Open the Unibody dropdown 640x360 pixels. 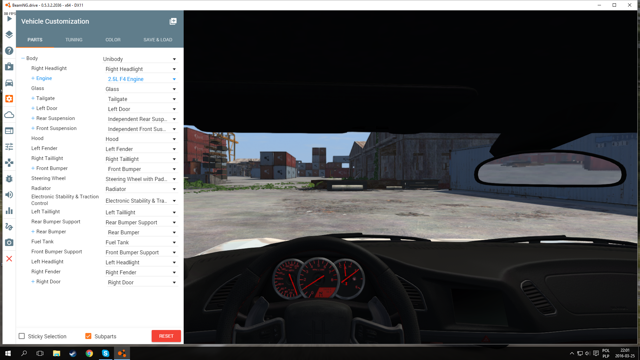click(x=140, y=59)
